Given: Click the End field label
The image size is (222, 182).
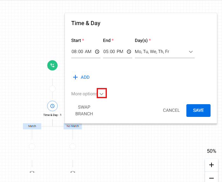Looking at the screenshot, I should (107, 40).
